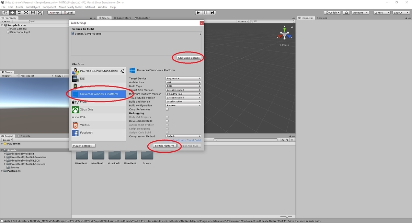Viewport: 412px width, 223px height.
Task: Select the Scale tool in the toolbar
Action: 26,13
